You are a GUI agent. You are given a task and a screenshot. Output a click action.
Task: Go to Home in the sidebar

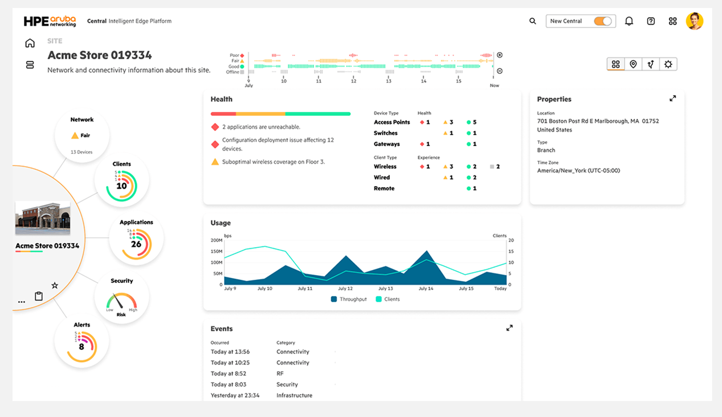[30, 43]
